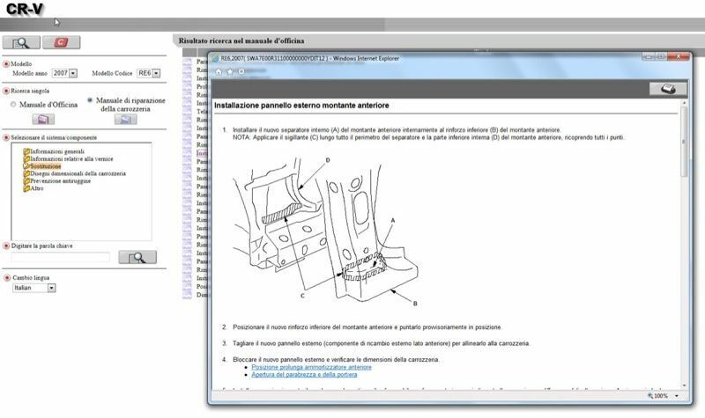Click the Favorites star icon in browser
The image size is (705, 418).
(x=229, y=72)
